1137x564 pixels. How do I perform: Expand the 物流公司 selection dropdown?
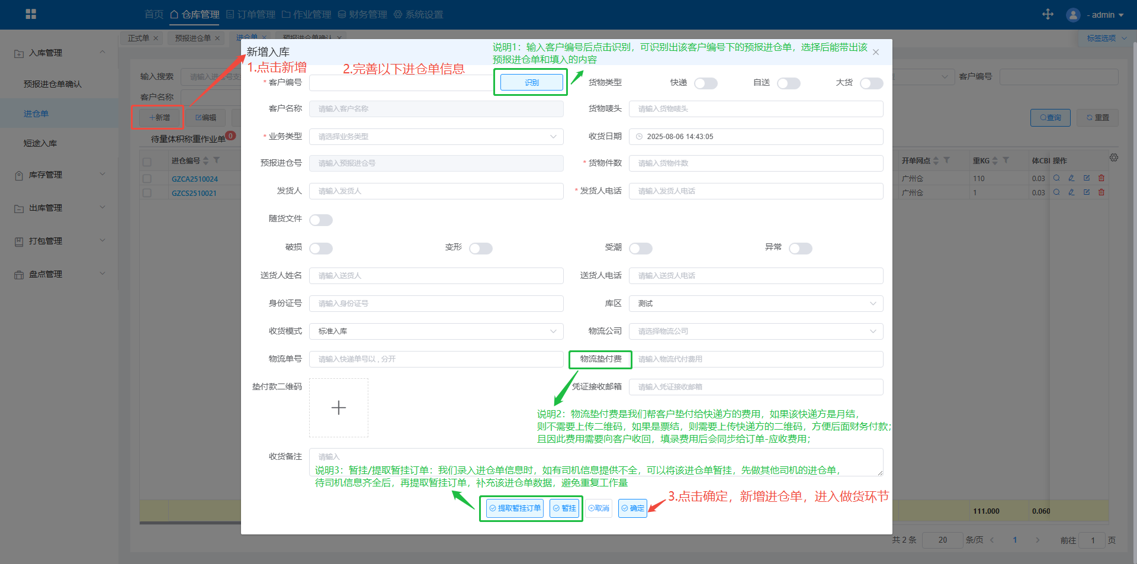tap(756, 331)
